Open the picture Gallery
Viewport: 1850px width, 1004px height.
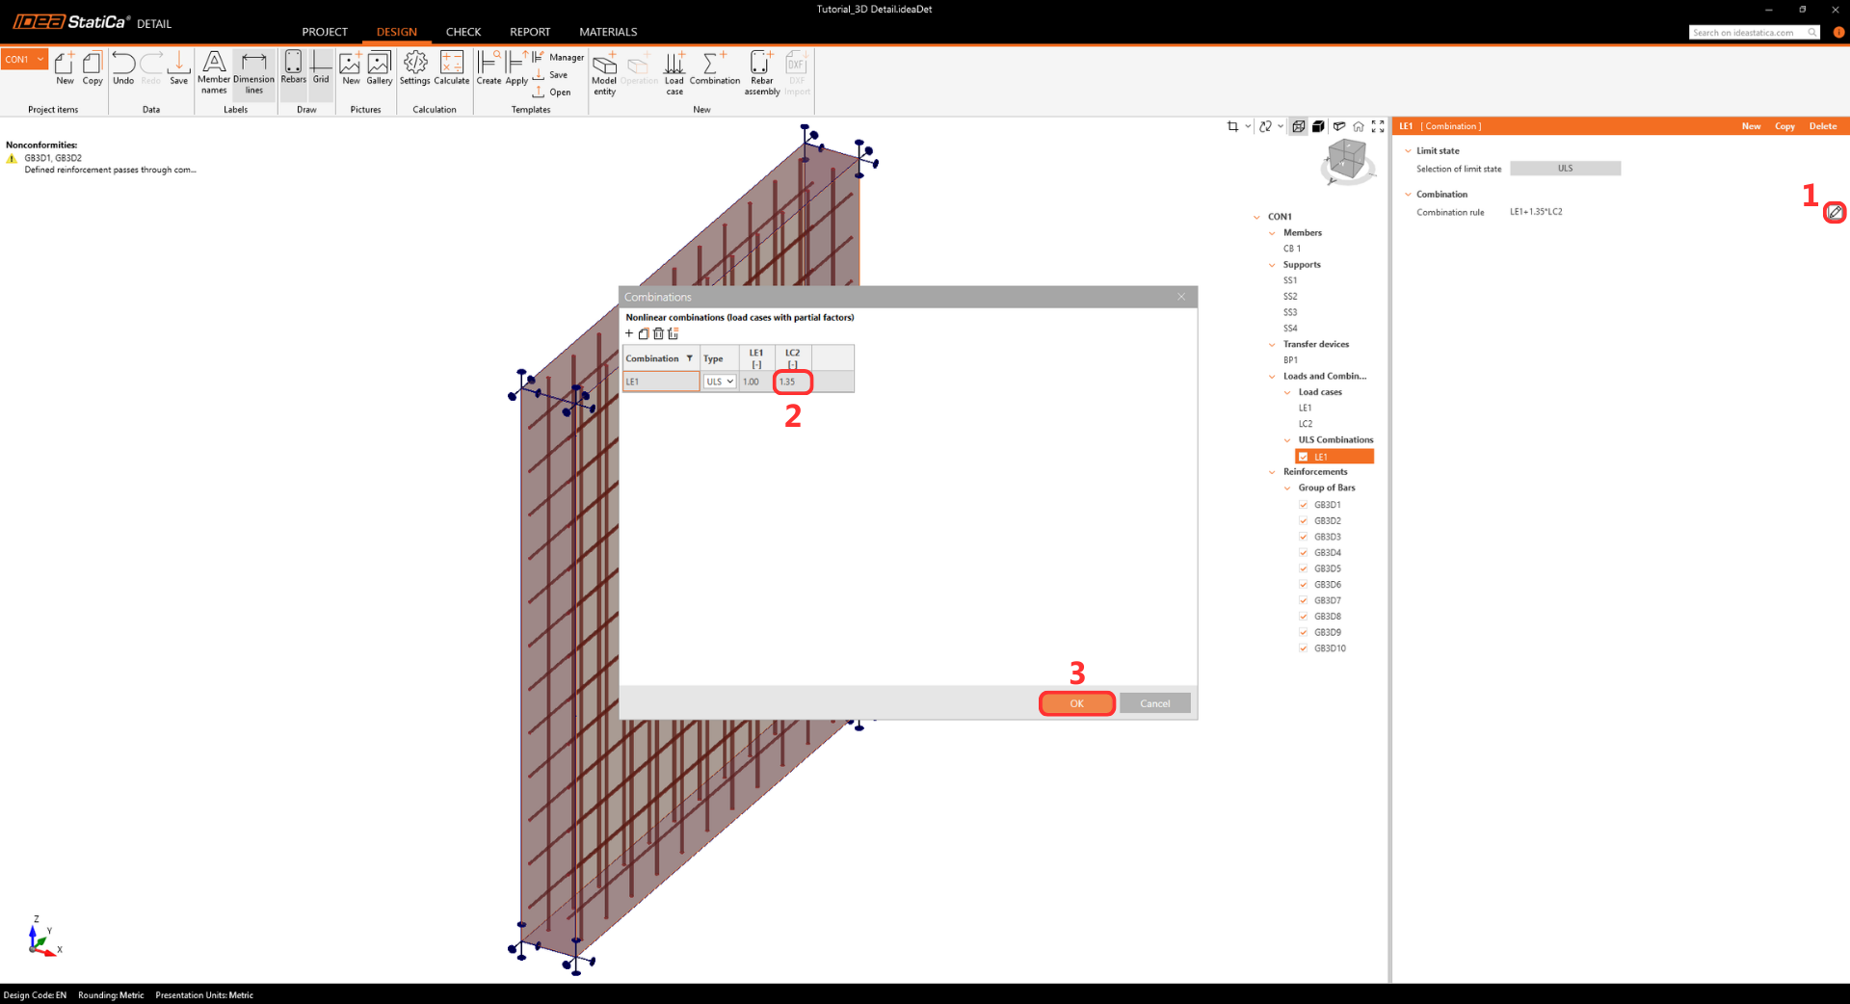tap(379, 68)
